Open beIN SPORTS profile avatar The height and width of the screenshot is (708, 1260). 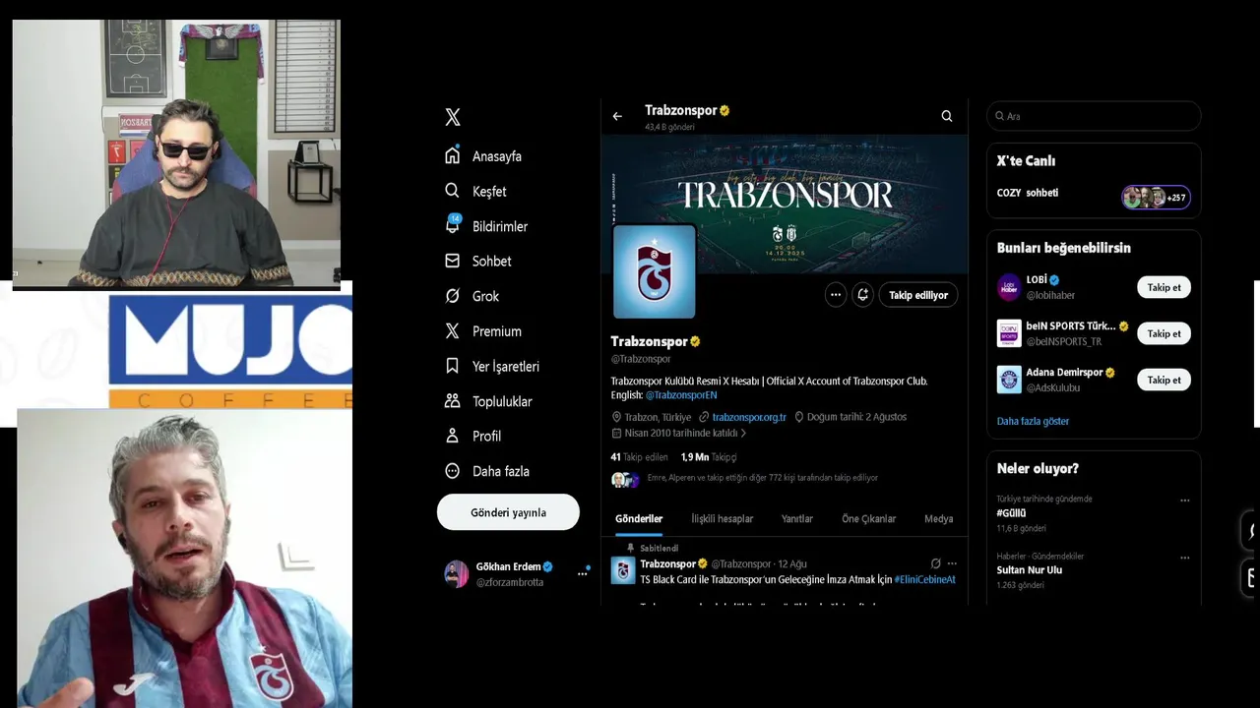(x=1009, y=333)
